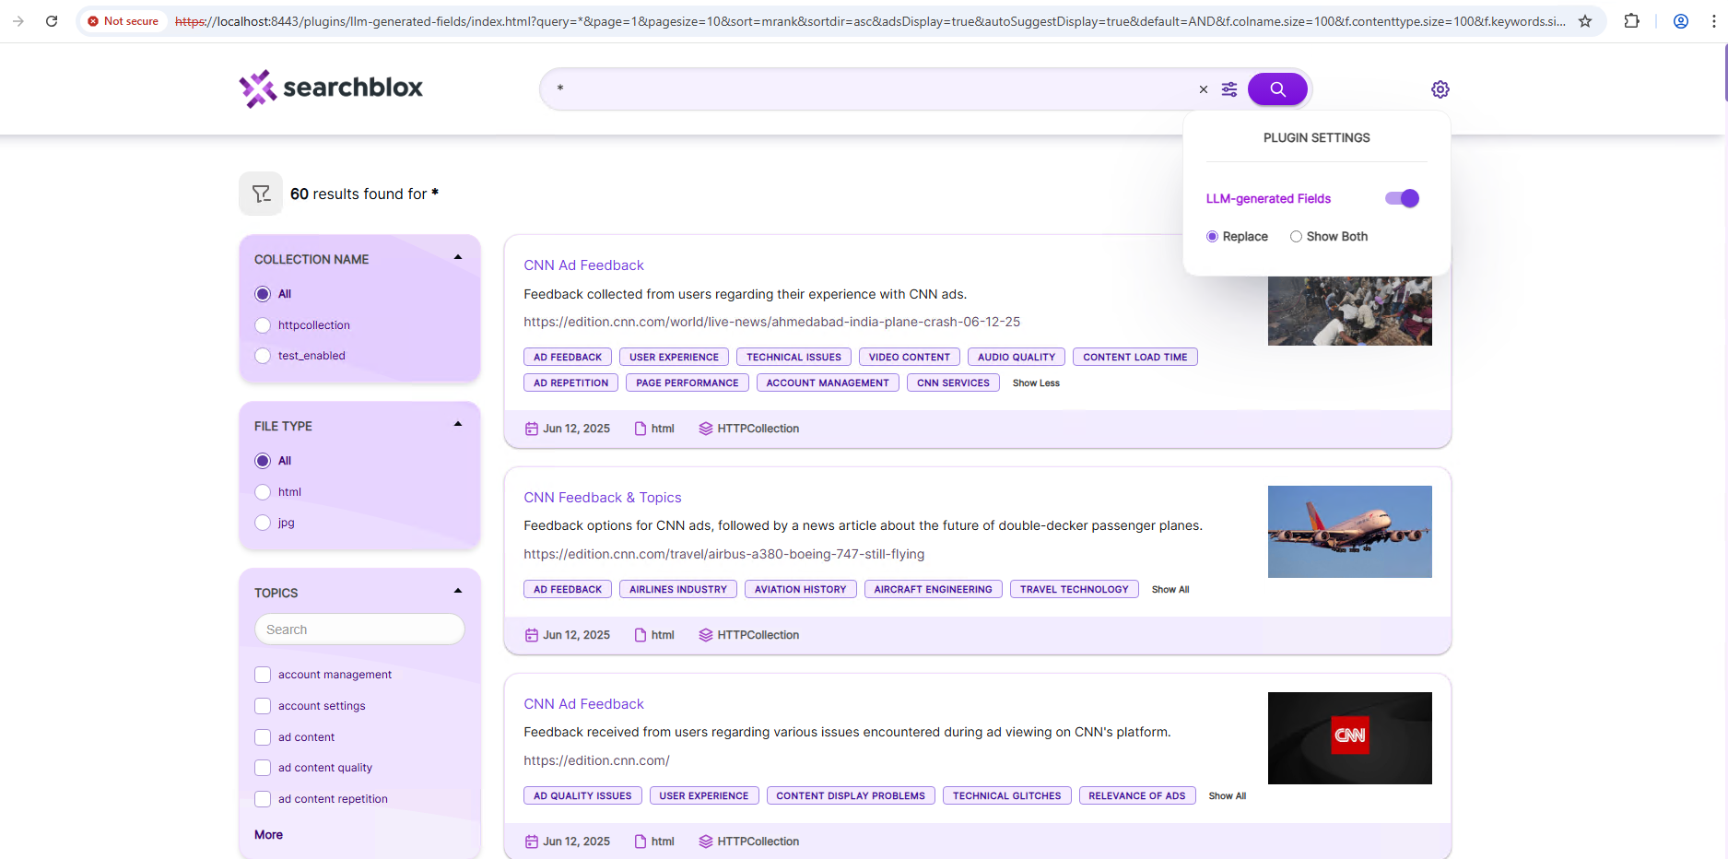Open advanced search filter sliders icon
This screenshot has width=1728, height=859.
(x=1229, y=89)
